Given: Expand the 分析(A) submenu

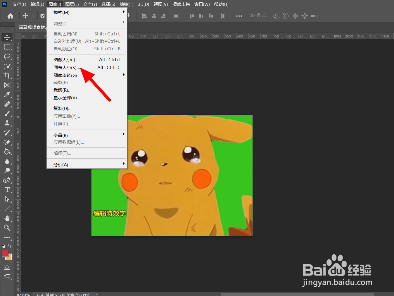Looking at the screenshot, I should [87, 165].
